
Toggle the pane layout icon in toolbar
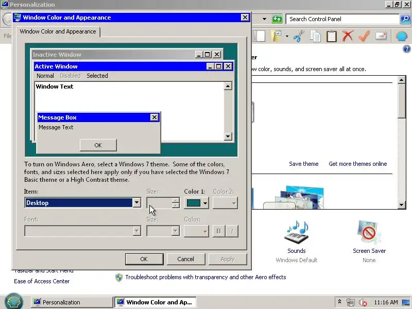coord(259,36)
